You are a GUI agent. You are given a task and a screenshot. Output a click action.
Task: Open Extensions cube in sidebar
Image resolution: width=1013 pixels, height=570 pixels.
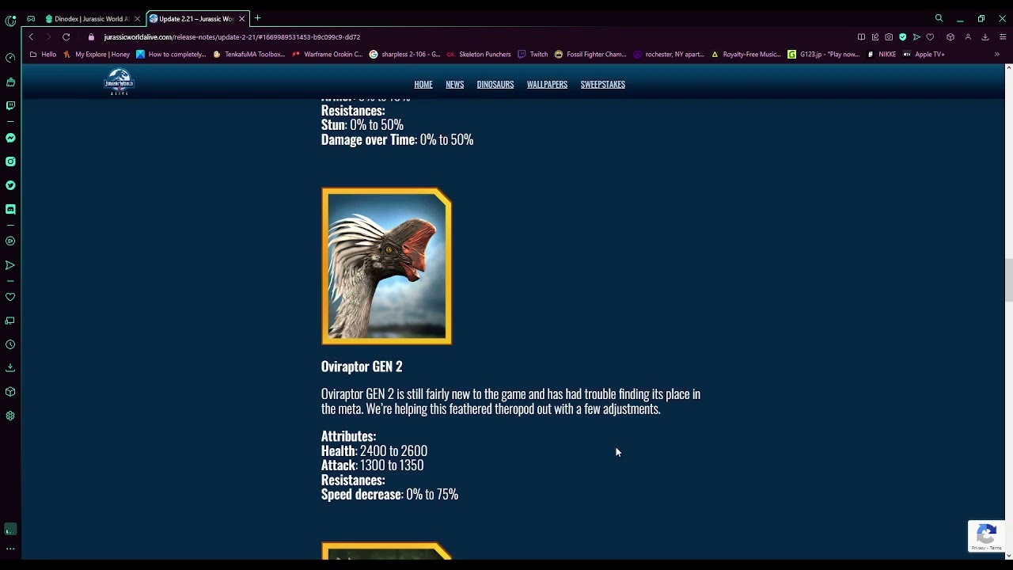(x=10, y=392)
